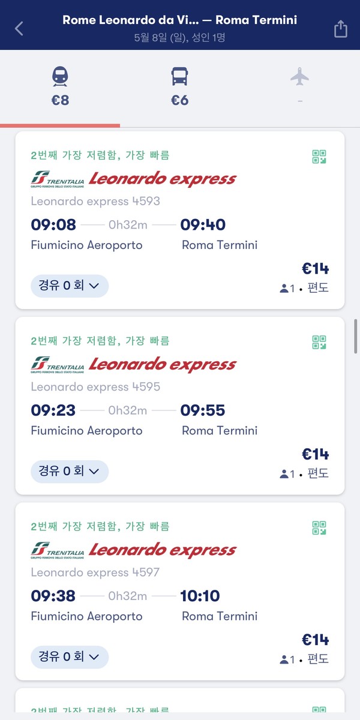The height and width of the screenshot is (720, 360).
Task: Click the Trenitalia logo on the first result
Action: 56,178
